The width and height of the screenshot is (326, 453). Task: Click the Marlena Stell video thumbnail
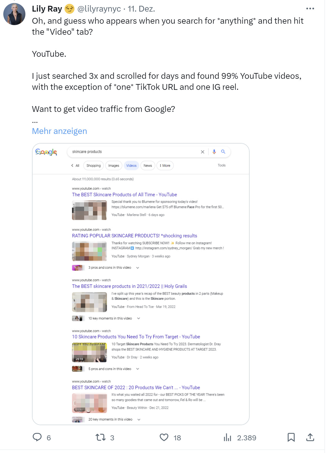tap(89, 210)
